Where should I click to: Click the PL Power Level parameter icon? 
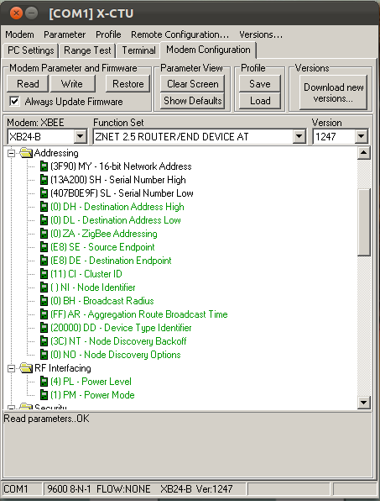(44, 382)
